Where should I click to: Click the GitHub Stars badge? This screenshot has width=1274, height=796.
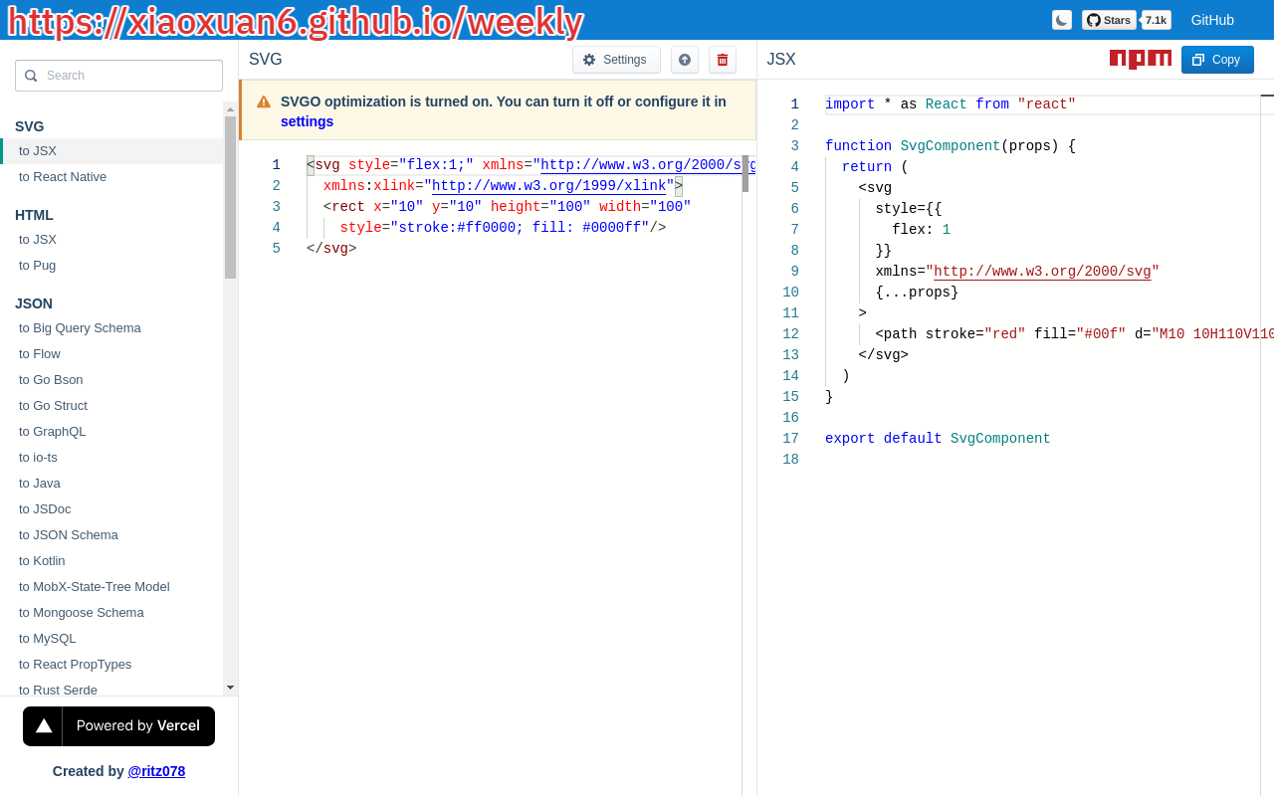pyautogui.click(x=1109, y=20)
